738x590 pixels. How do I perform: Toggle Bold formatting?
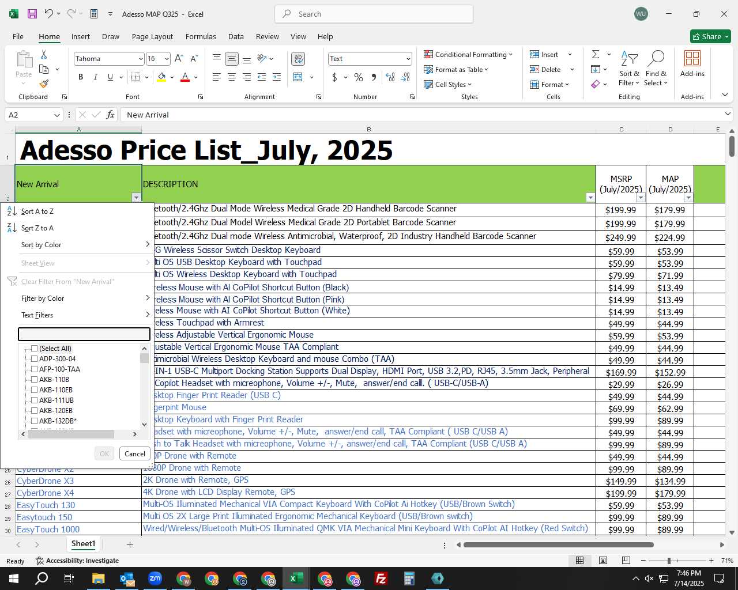[x=81, y=77]
